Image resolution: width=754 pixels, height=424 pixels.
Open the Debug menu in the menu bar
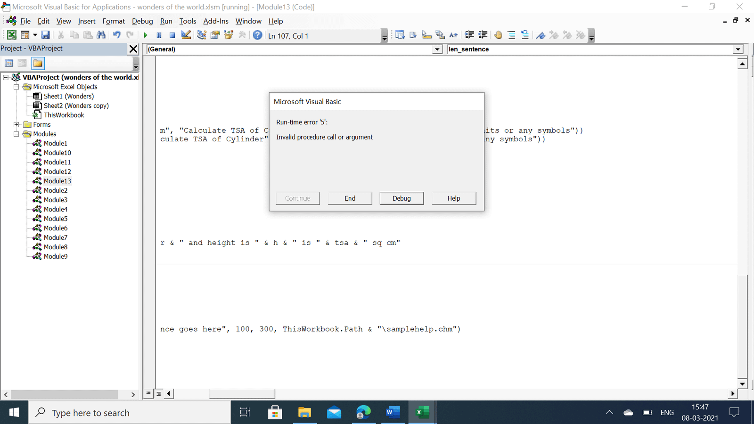[x=142, y=21]
